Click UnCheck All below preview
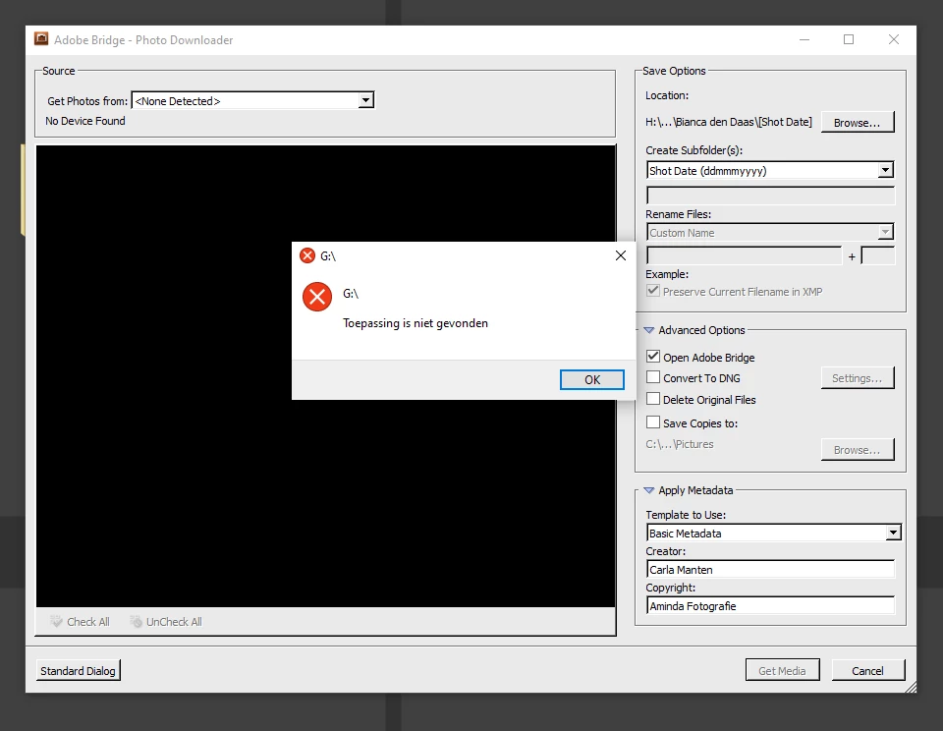Viewport: 943px width, 731px height. coord(174,622)
